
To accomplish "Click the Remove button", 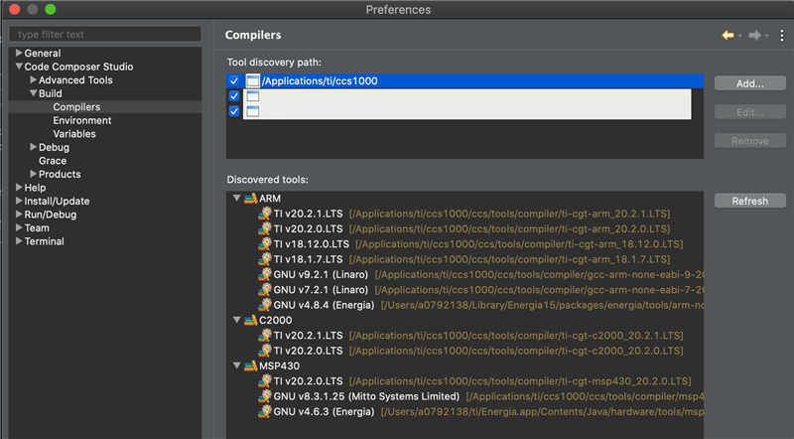I will [x=750, y=141].
